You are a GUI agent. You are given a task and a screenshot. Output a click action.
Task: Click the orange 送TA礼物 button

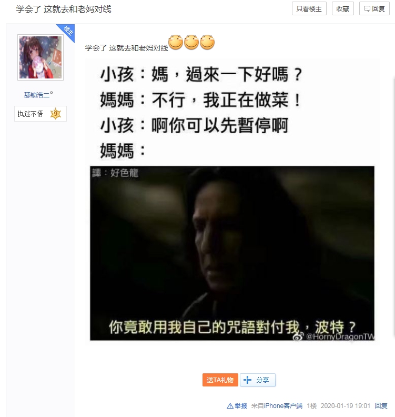point(220,380)
